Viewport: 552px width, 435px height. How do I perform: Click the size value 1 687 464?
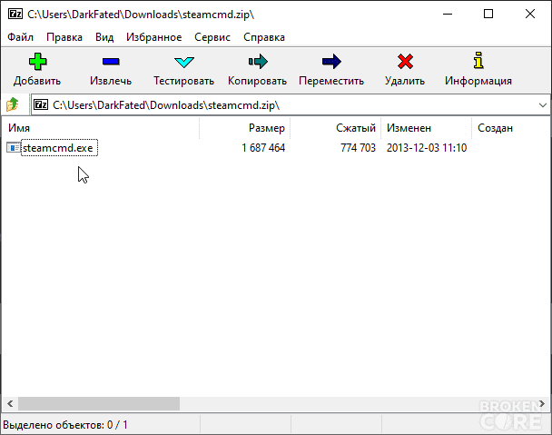(263, 148)
